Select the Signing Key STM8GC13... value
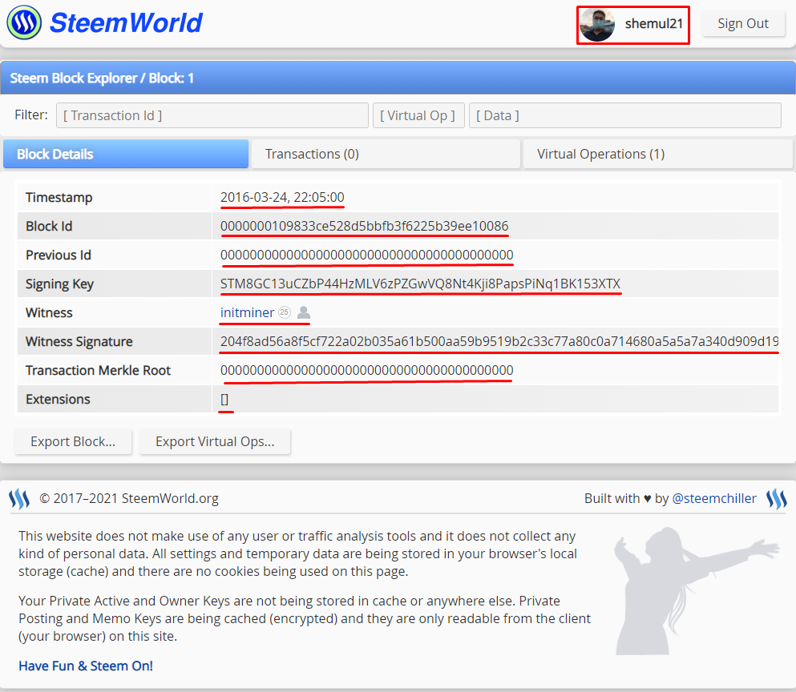 pyautogui.click(x=420, y=284)
